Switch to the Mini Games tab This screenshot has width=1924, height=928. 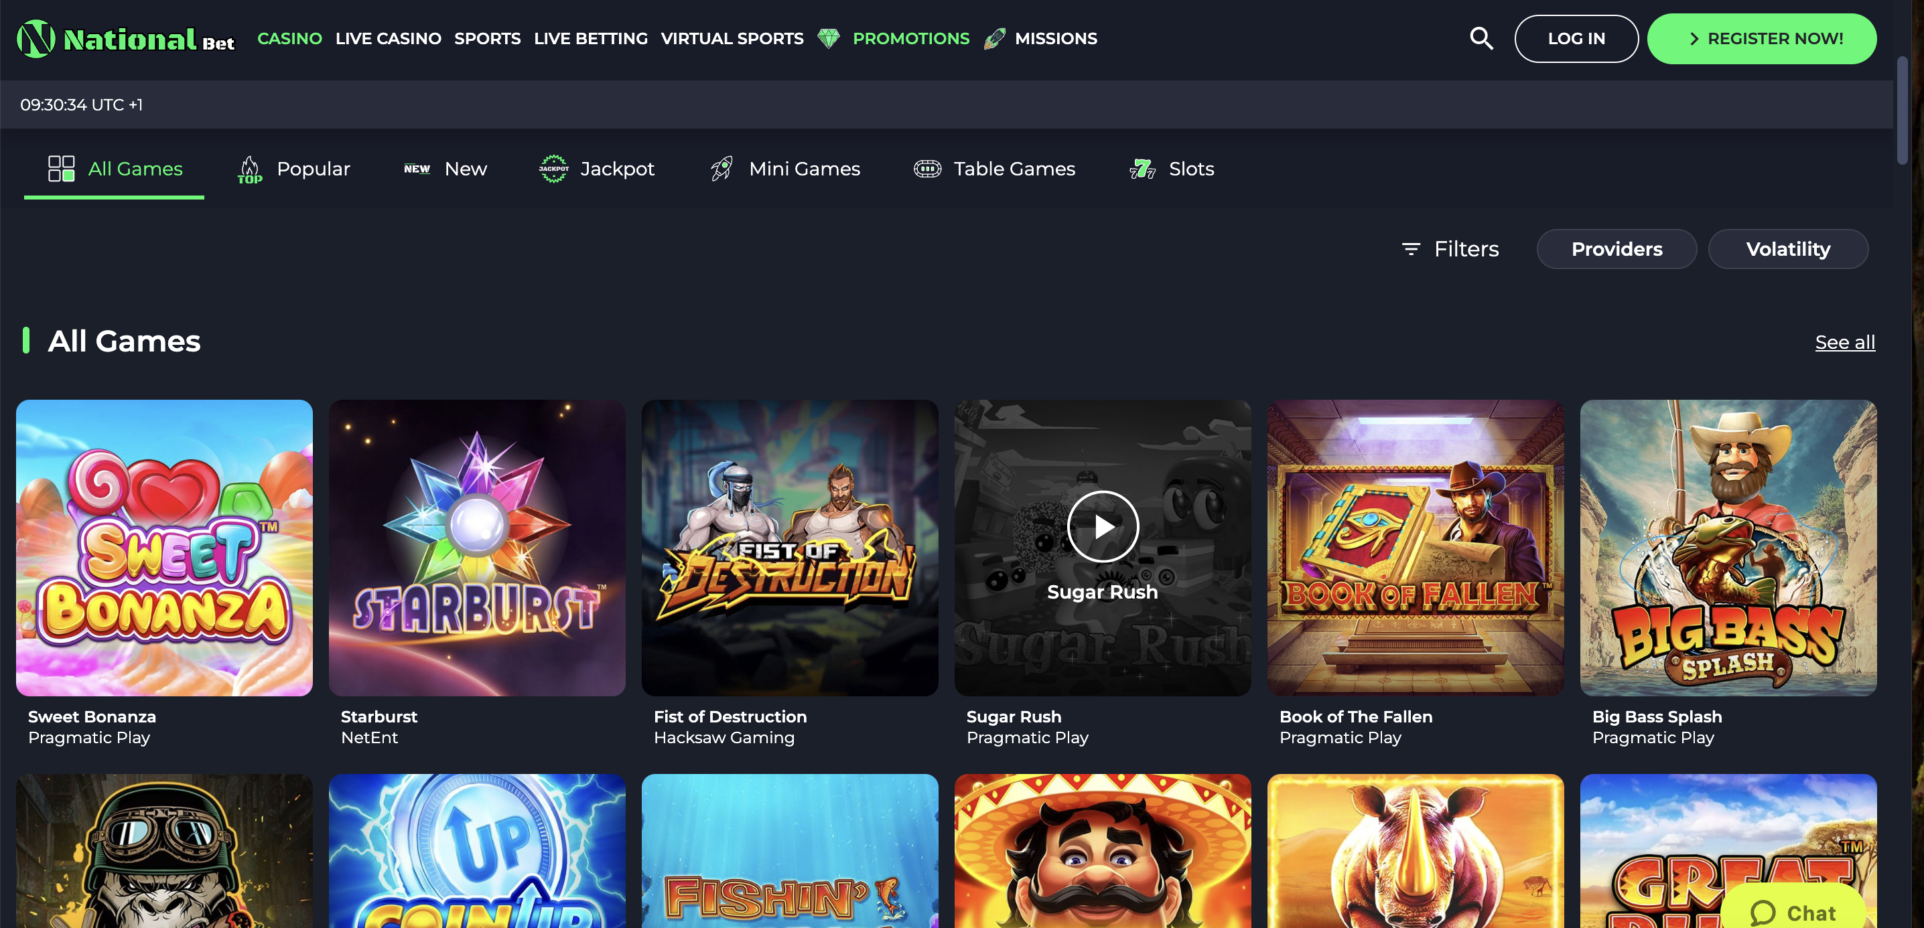(x=784, y=169)
